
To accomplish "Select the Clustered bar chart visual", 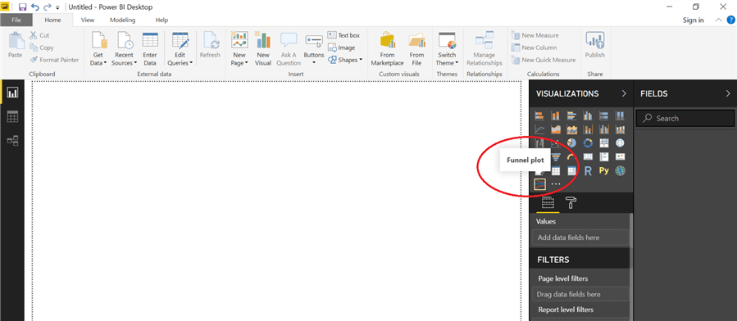I will tap(571, 115).
